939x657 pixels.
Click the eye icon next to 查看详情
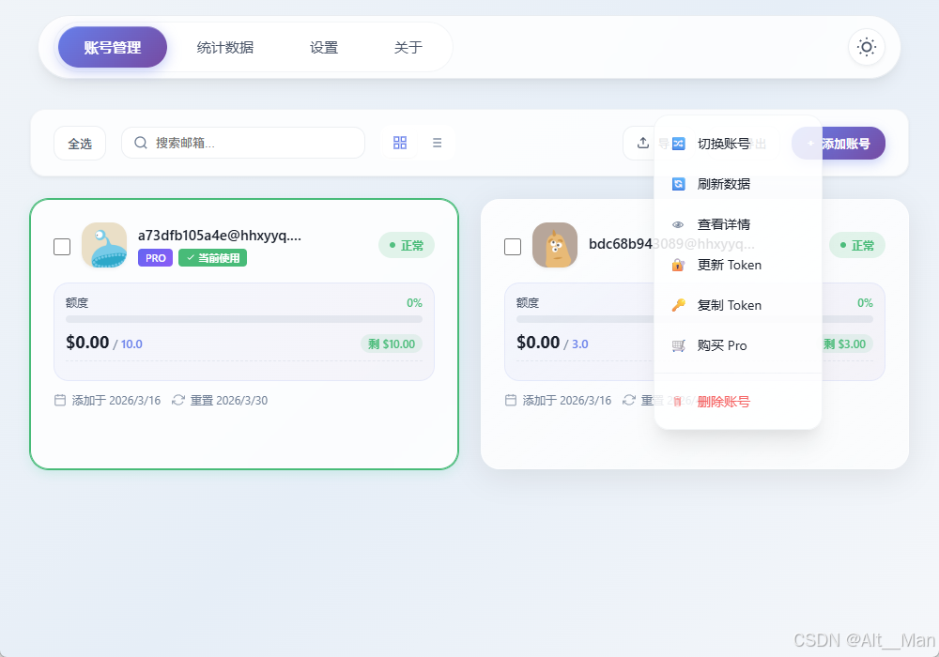678,224
